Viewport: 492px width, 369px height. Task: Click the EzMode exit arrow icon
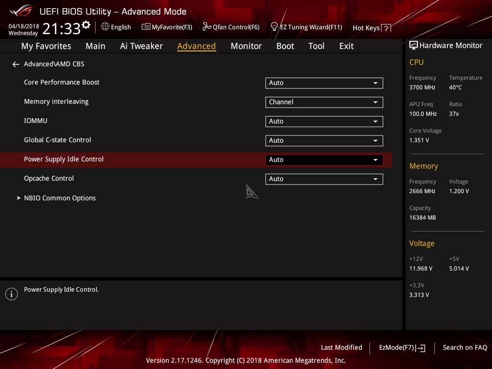421,348
